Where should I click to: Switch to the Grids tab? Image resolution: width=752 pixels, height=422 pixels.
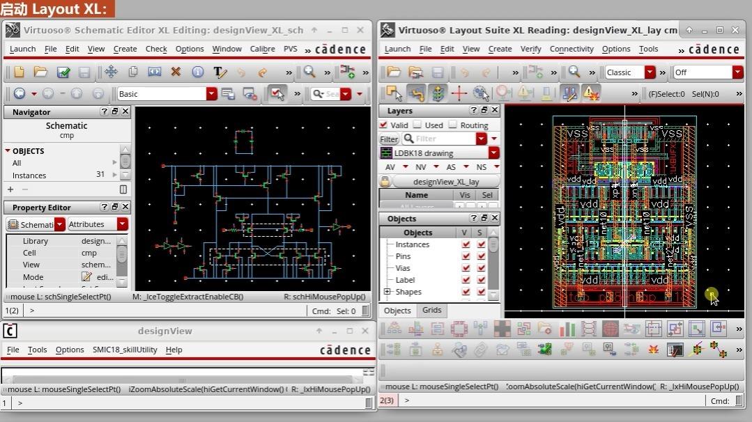click(x=431, y=310)
